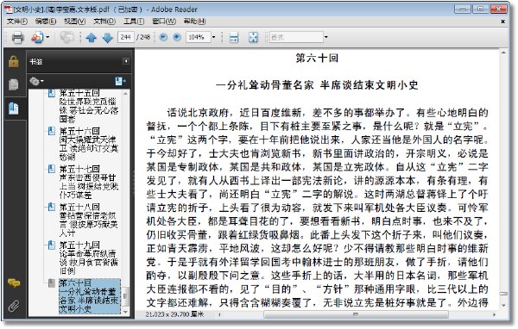Go to next page with down arrow
Image resolution: width=518 pixels, height=329 pixels.
pos(108,38)
